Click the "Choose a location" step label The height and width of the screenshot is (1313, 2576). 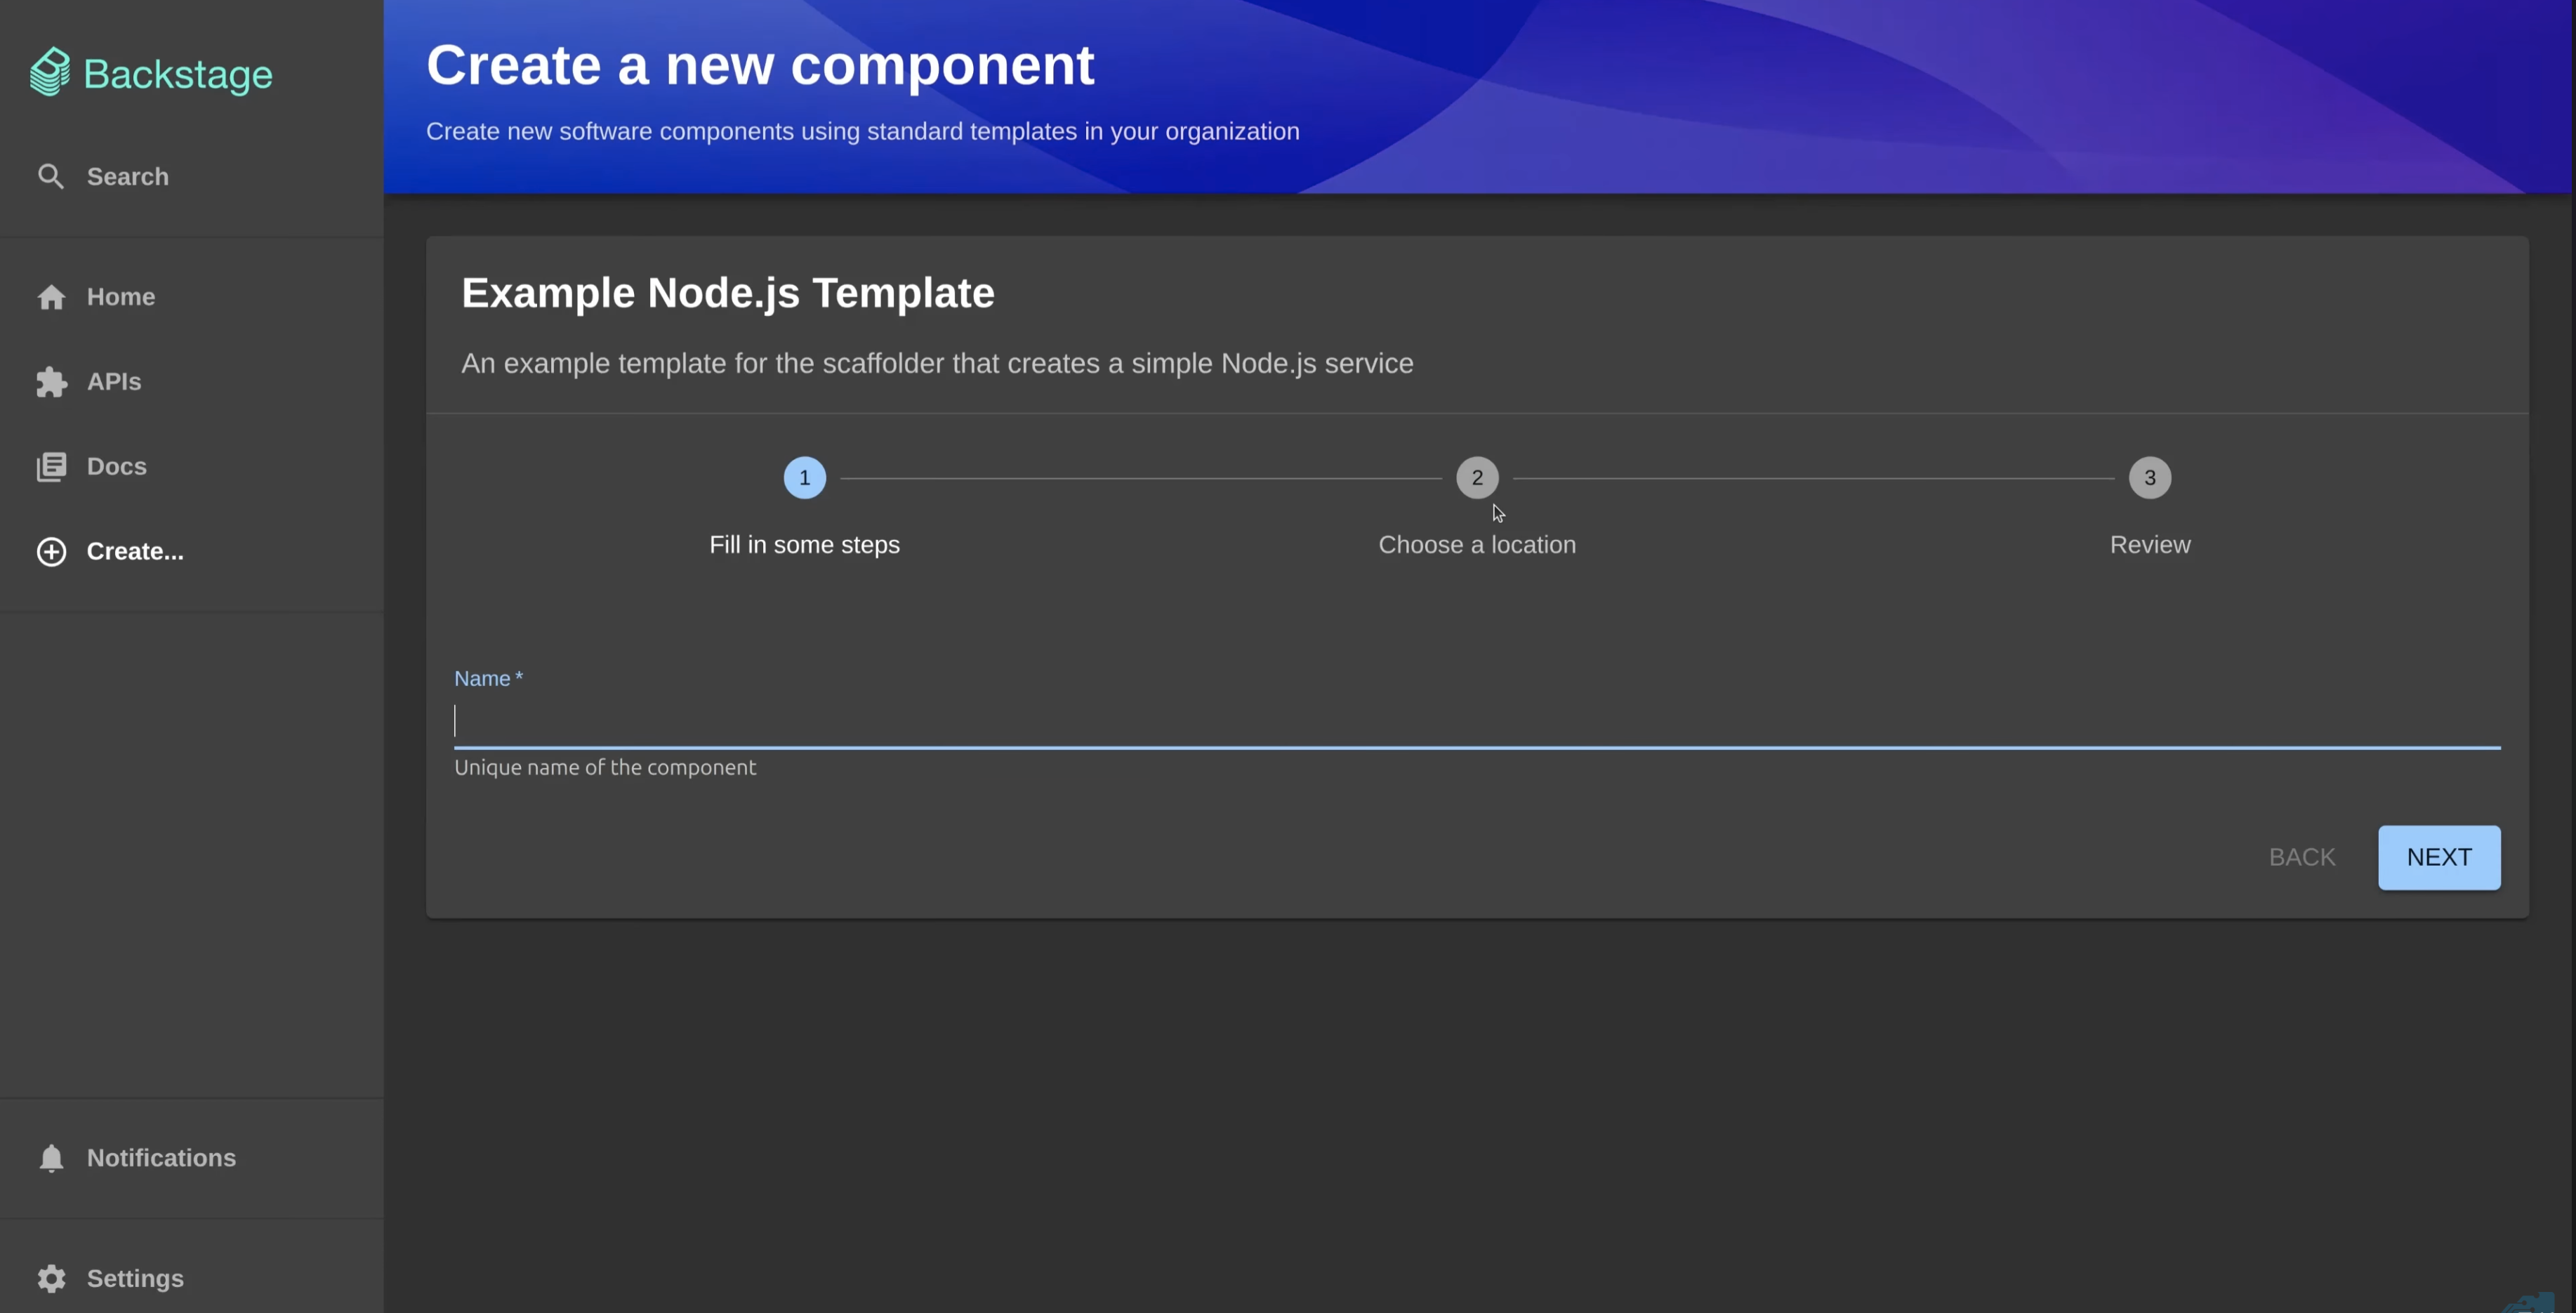coord(1476,545)
